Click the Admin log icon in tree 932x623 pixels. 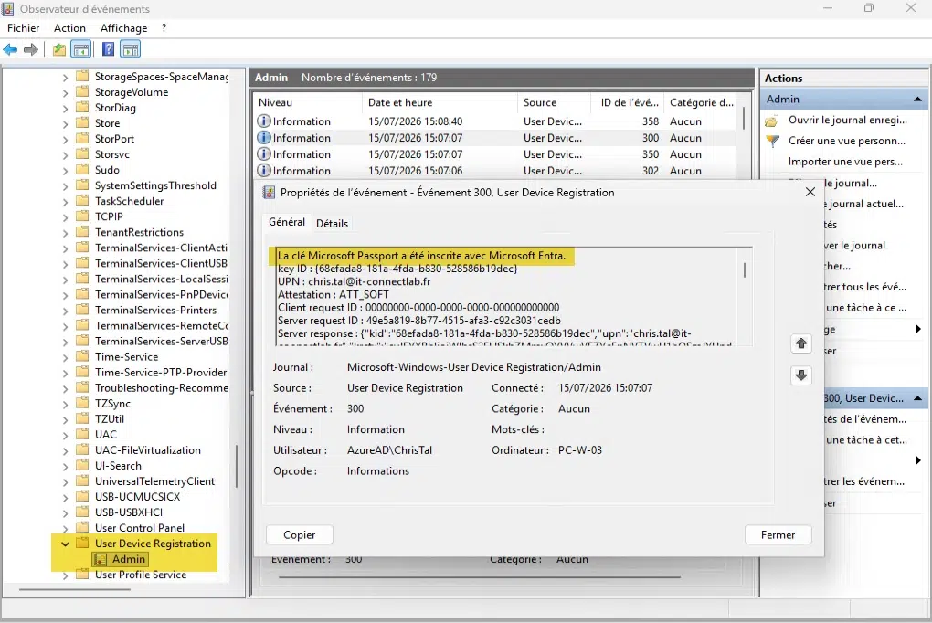(101, 559)
